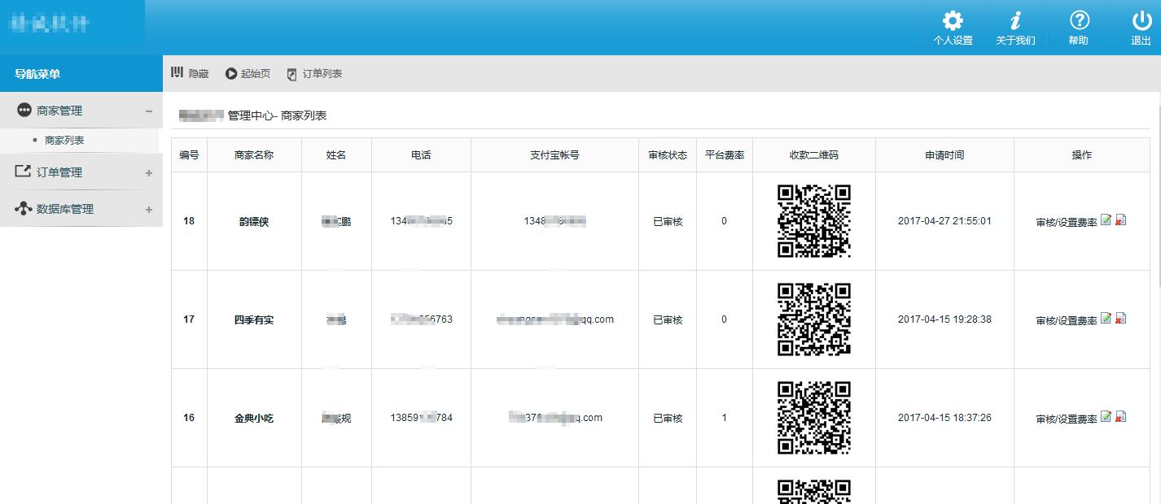
Task: Click 已审核 status for row 17
Action: pos(668,319)
